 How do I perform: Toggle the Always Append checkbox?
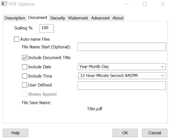(25, 94)
